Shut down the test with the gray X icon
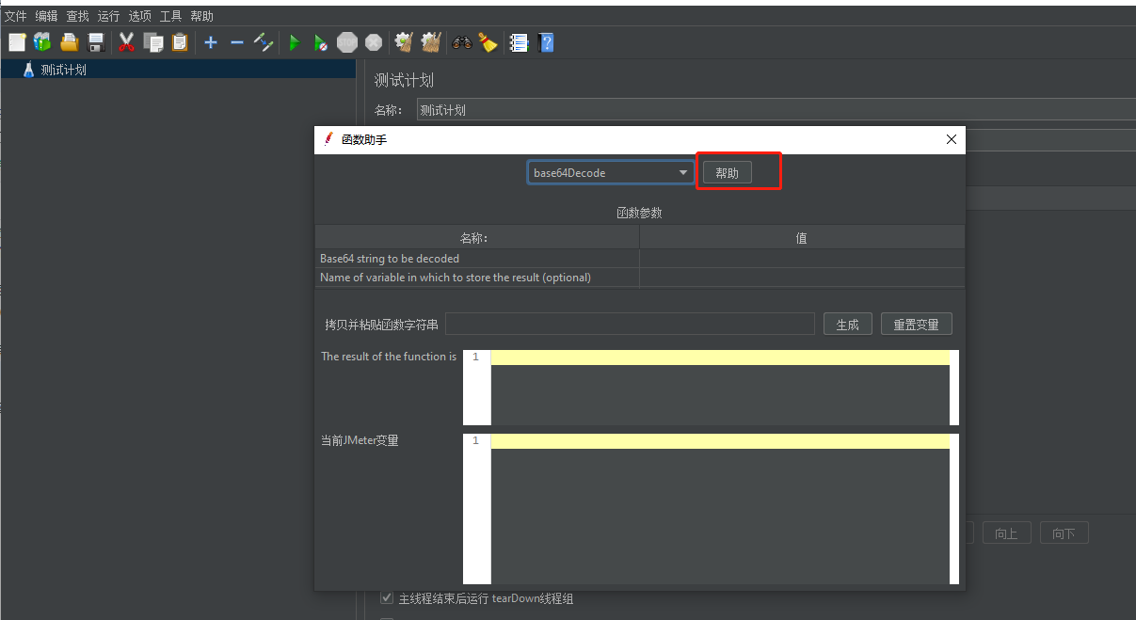The height and width of the screenshot is (620, 1136). click(374, 42)
